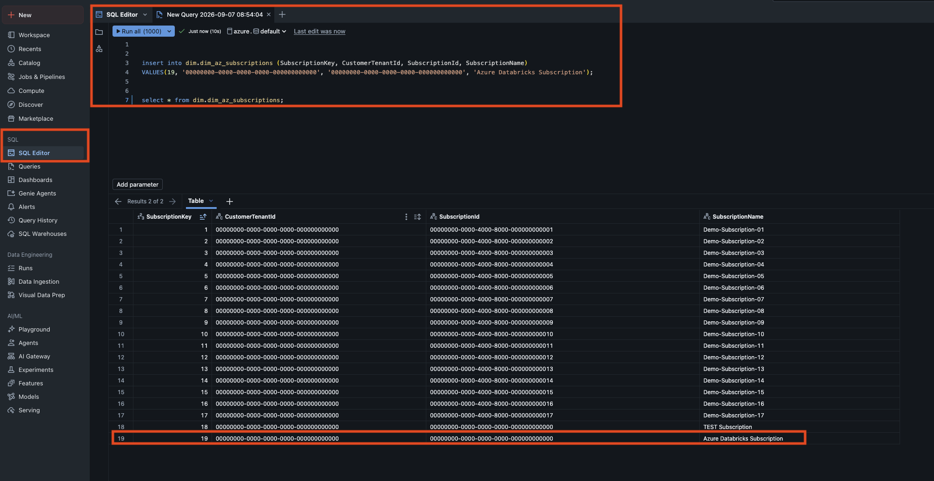Add new query tab with plus icon
The image size is (934, 481).
[x=282, y=15]
